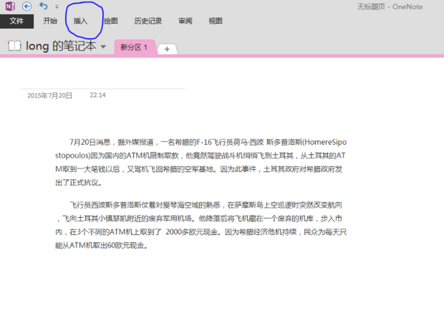The image size is (444, 311).
Task: Select the 新分区 1 section tab
Action: coord(135,47)
